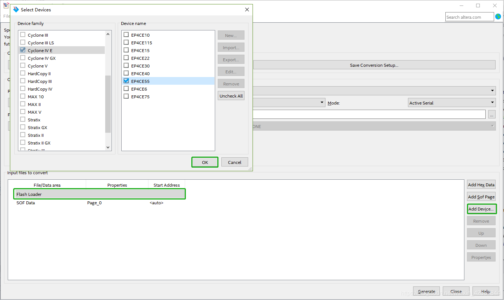504x300 pixels.
Task: Check the Cyclone V device family
Action: pyautogui.click(x=23, y=66)
